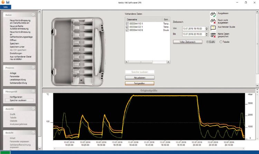Open the Info tab
Screen dimensions: 259x154
click(6, 7)
